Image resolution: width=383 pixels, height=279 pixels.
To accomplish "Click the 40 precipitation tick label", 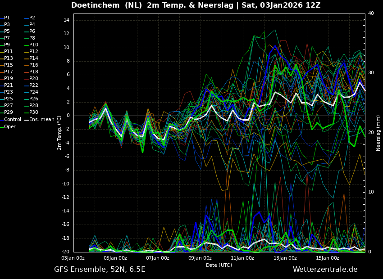I will [371, 13].
